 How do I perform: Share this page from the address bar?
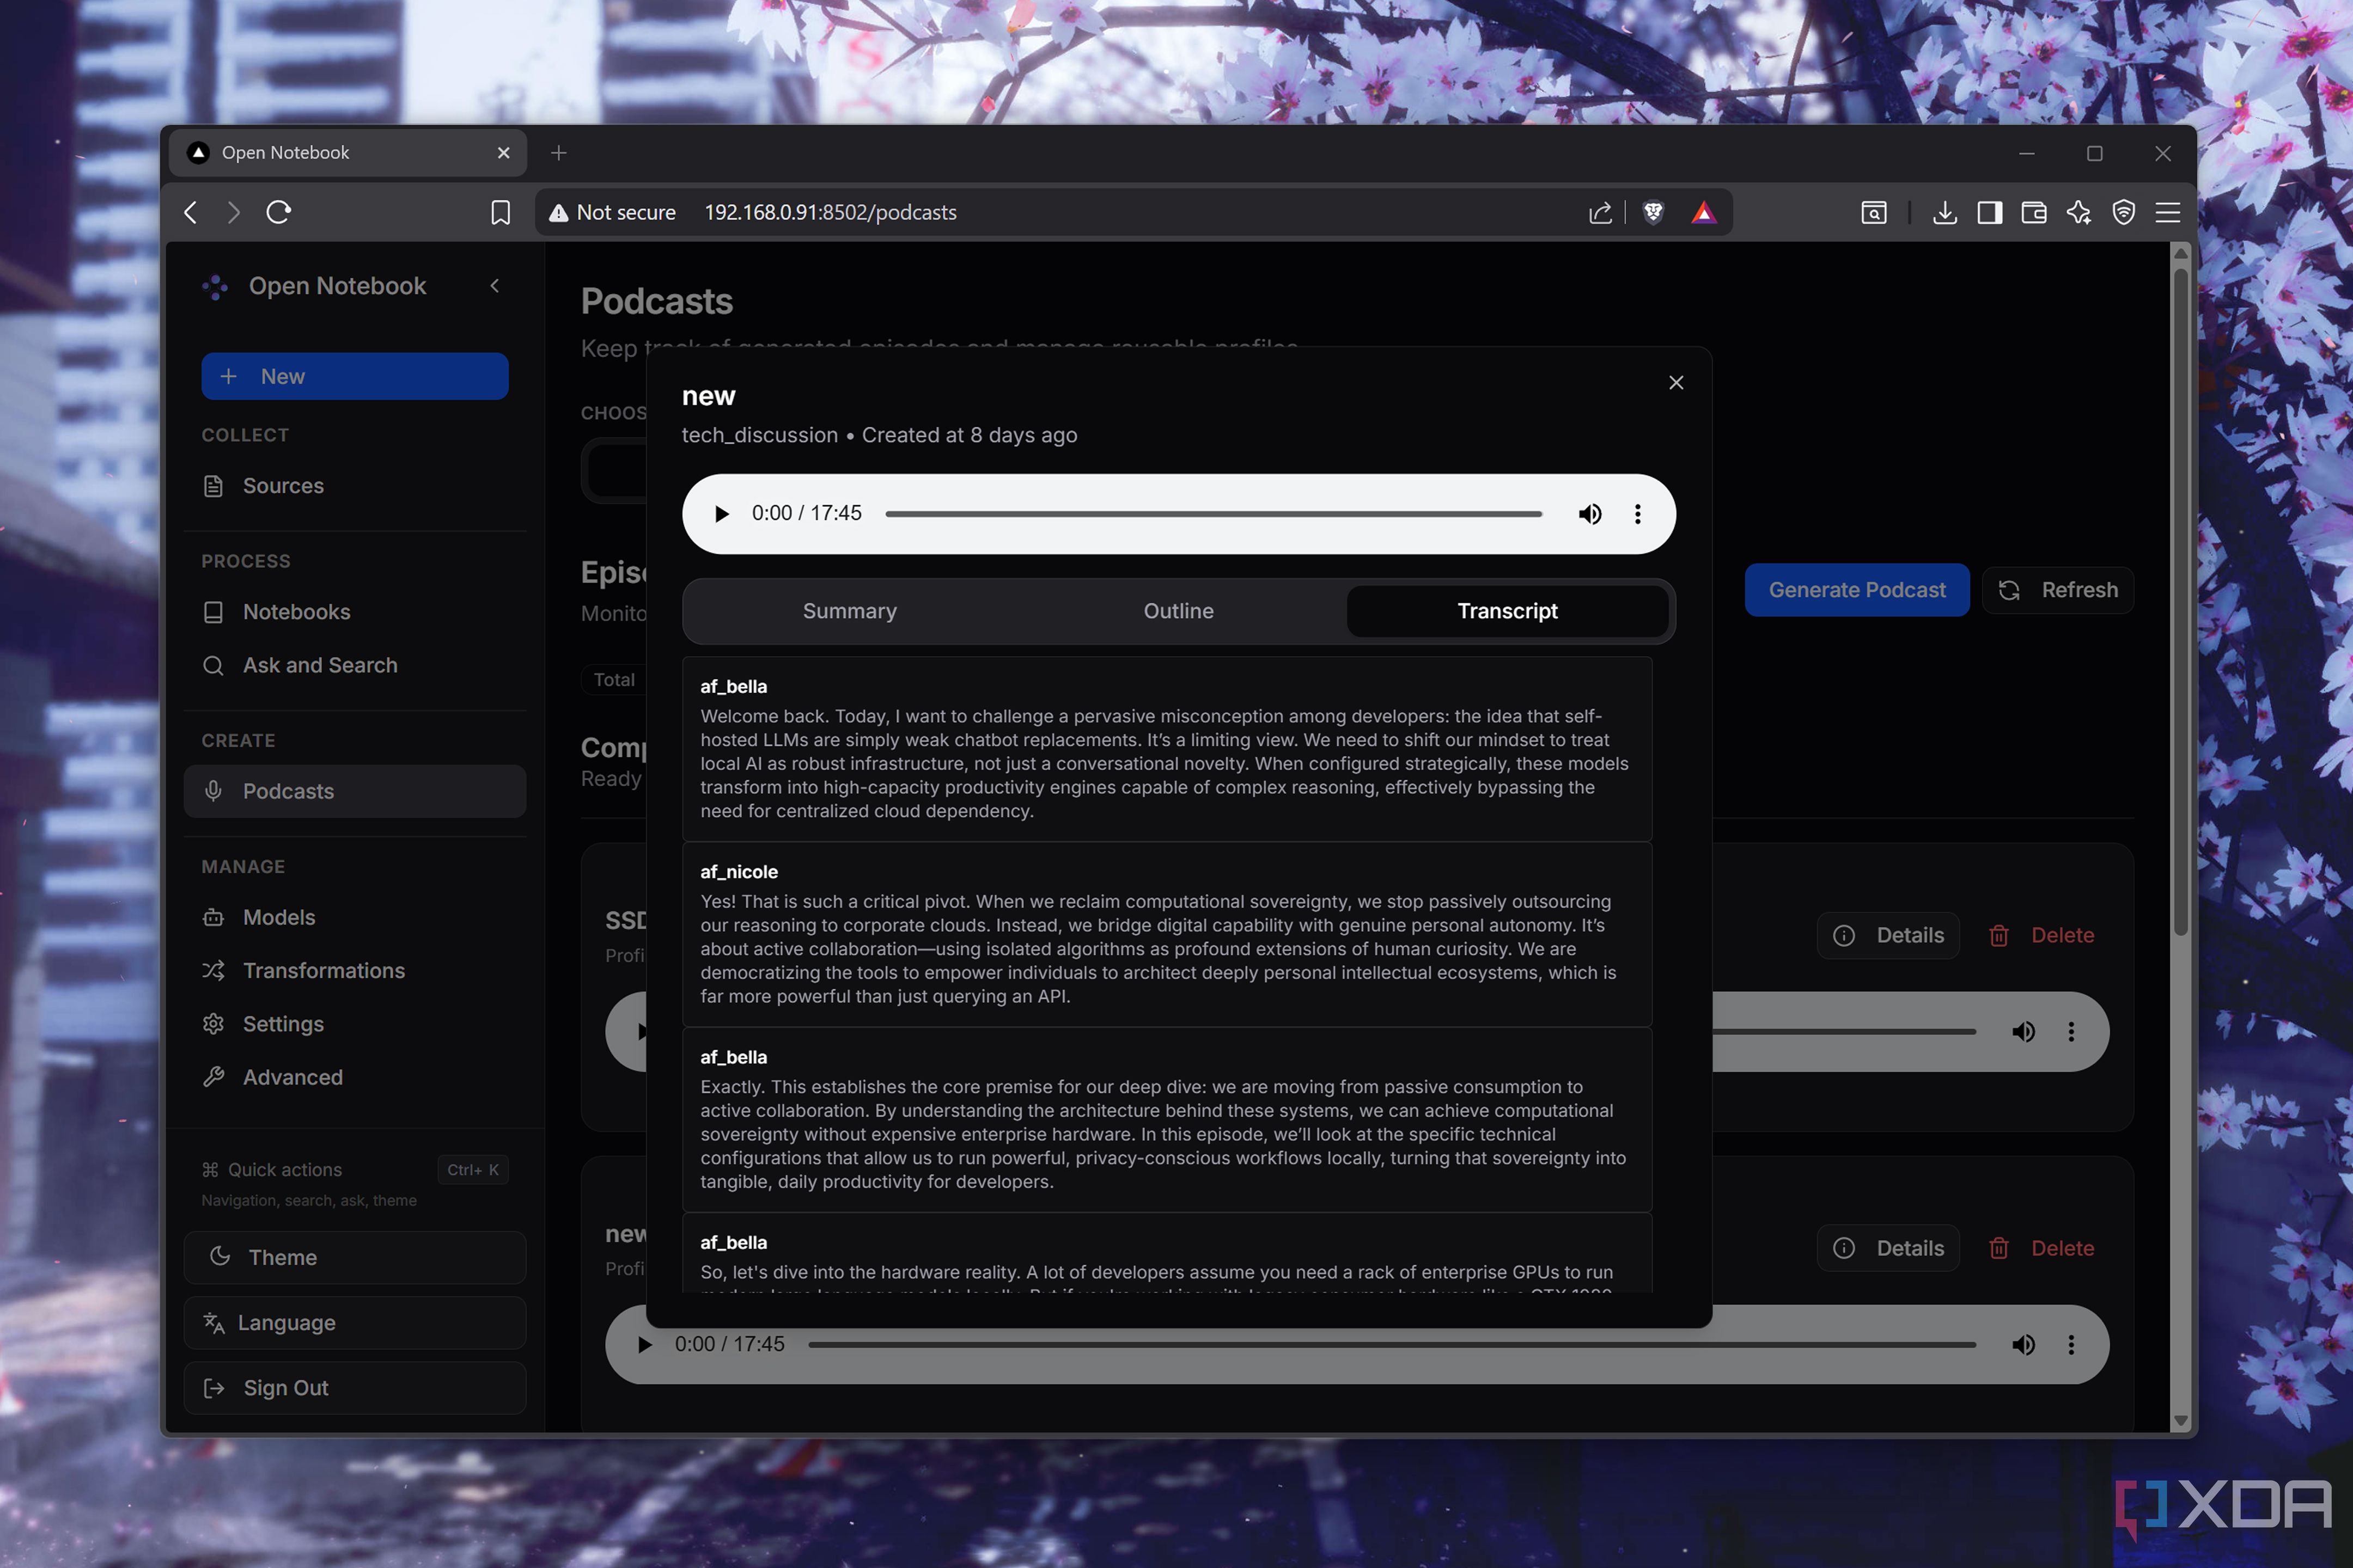tap(1601, 212)
